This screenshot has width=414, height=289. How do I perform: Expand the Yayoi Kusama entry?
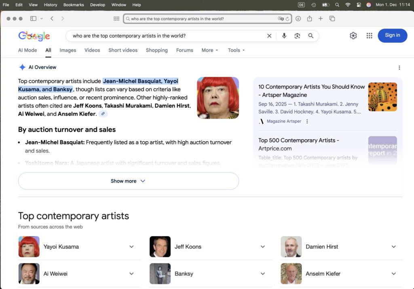131,246
